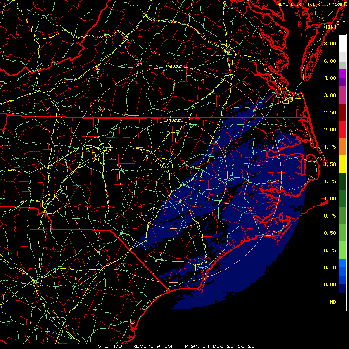Click the '100 NMI' range ring label
Screen dimensions: 349x349
tap(173, 67)
